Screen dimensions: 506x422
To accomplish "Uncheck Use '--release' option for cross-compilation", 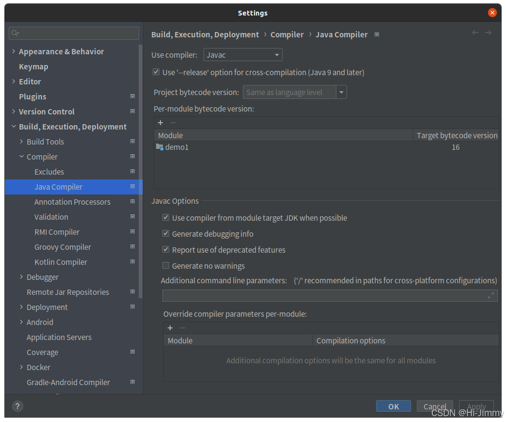I will [156, 71].
